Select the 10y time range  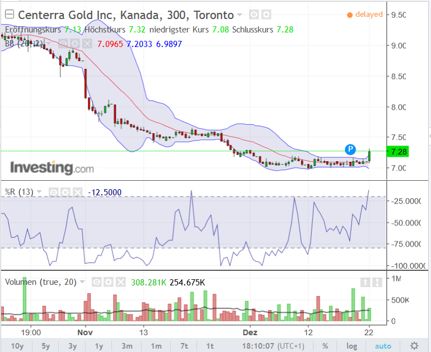pos(17,346)
